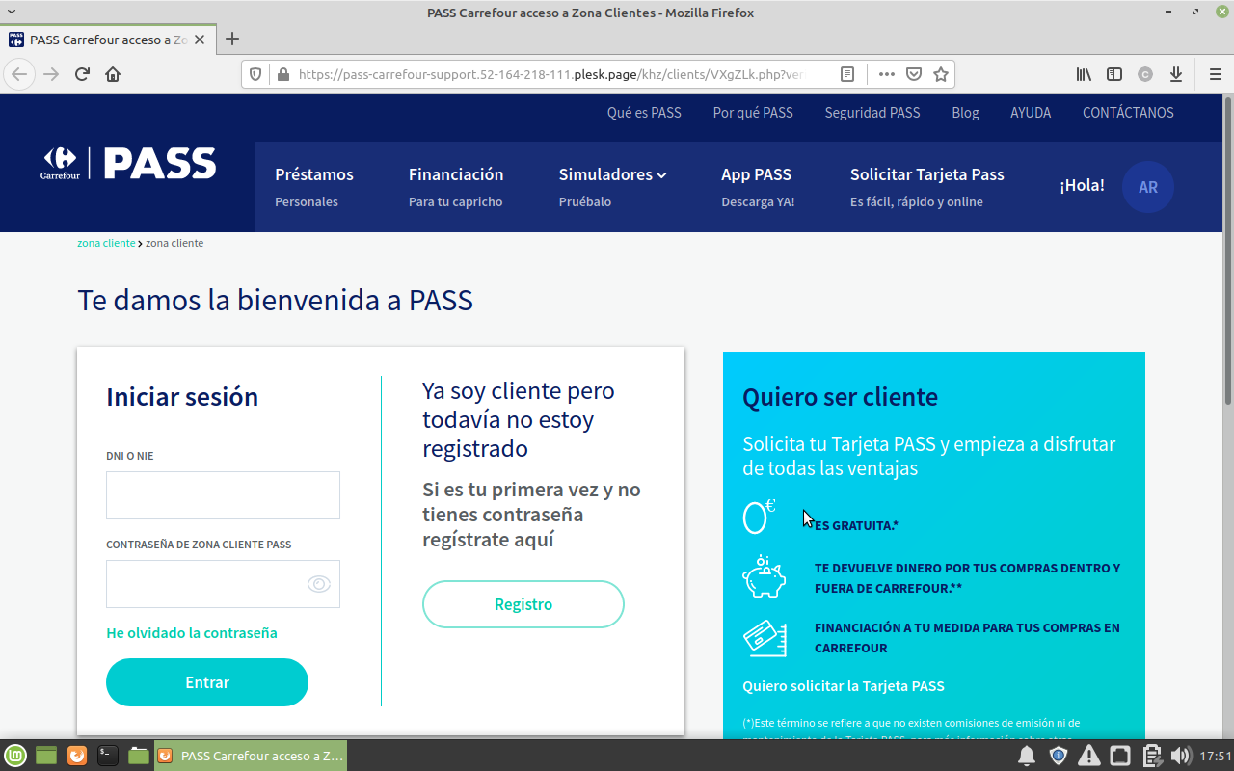Launch Firefox from the taskbar panel
Viewport: 1234px width, 771px height.
click(x=77, y=756)
